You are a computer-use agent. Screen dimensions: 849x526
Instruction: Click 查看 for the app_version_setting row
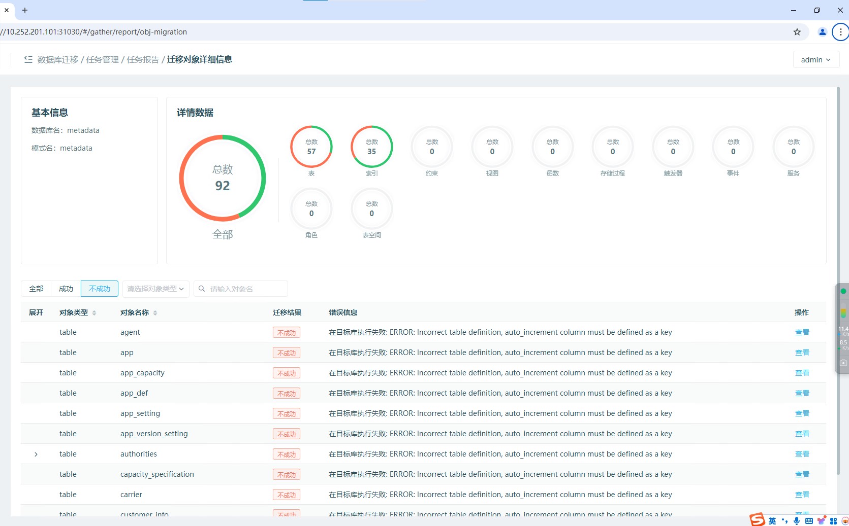pos(802,434)
